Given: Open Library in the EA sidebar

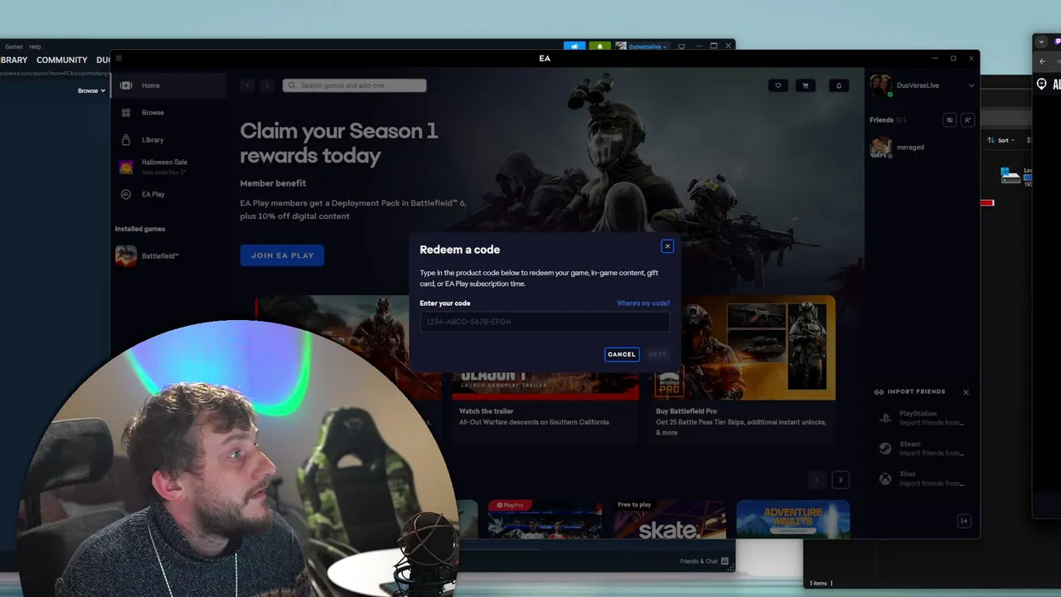Looking at the screenshot, I should [169, 140].
